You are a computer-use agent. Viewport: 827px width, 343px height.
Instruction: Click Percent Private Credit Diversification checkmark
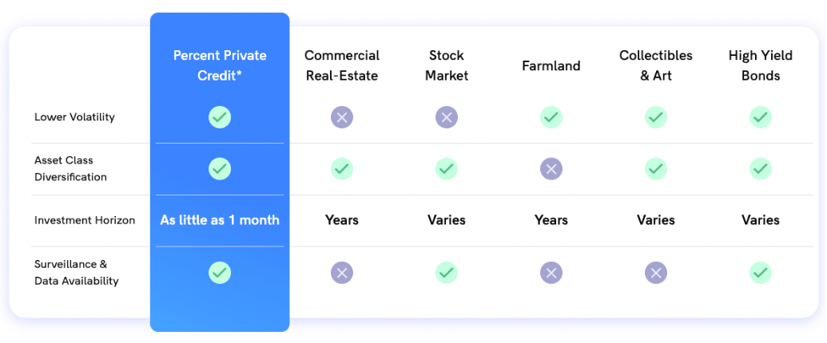[x=220, y=168]
